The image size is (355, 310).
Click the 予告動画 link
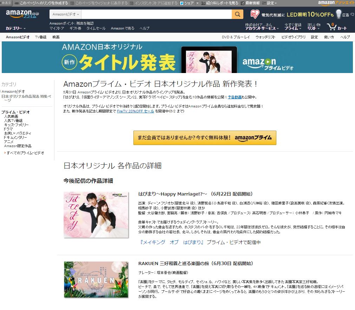click(235, 97)
